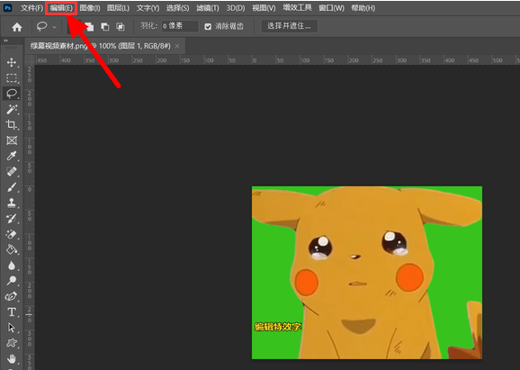520x370 pixels.
Task: Choose Subtract from selection mode icon
Action: (x=105, y=26)
